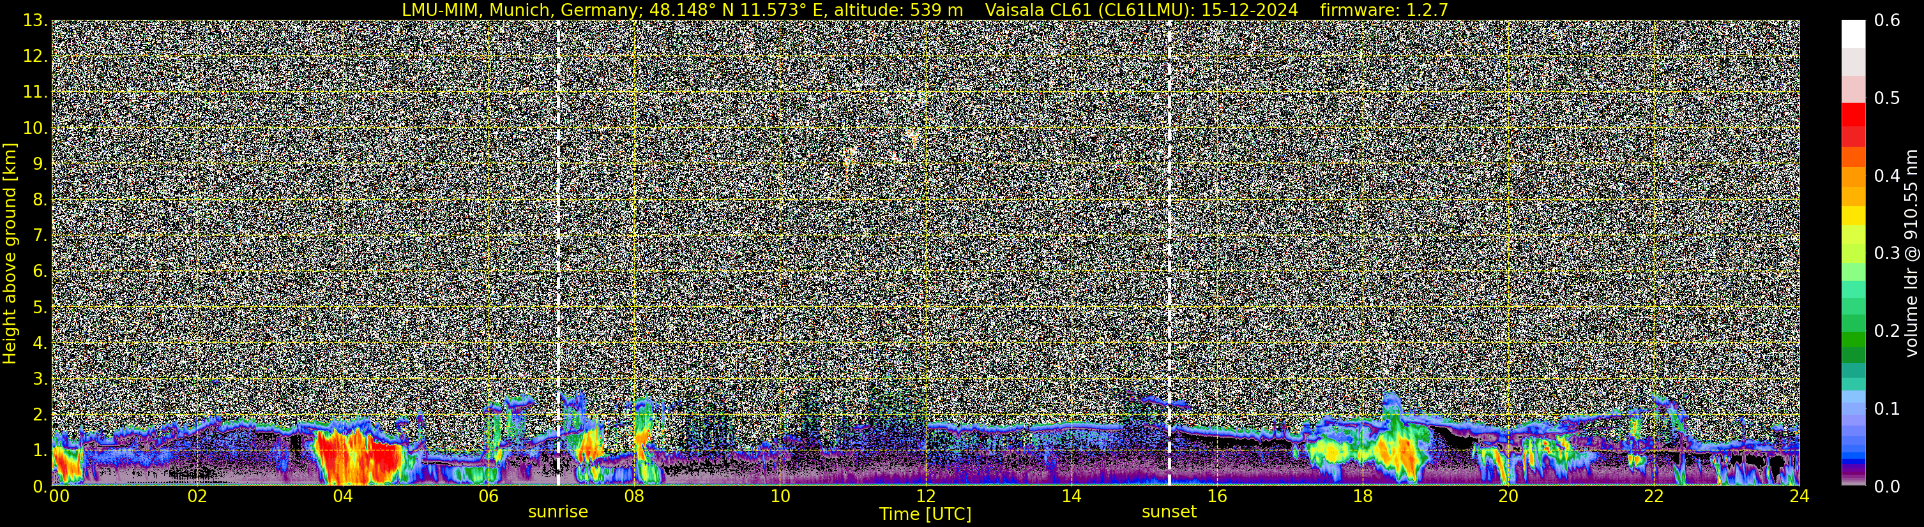This screenshot has height=527, width=1924.
Task: Click the "14" tick label on the time axis
Action: 1071,496
